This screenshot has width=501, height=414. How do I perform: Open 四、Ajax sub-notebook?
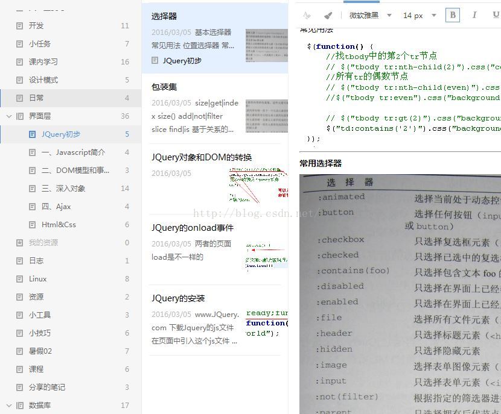click(71, 207)
